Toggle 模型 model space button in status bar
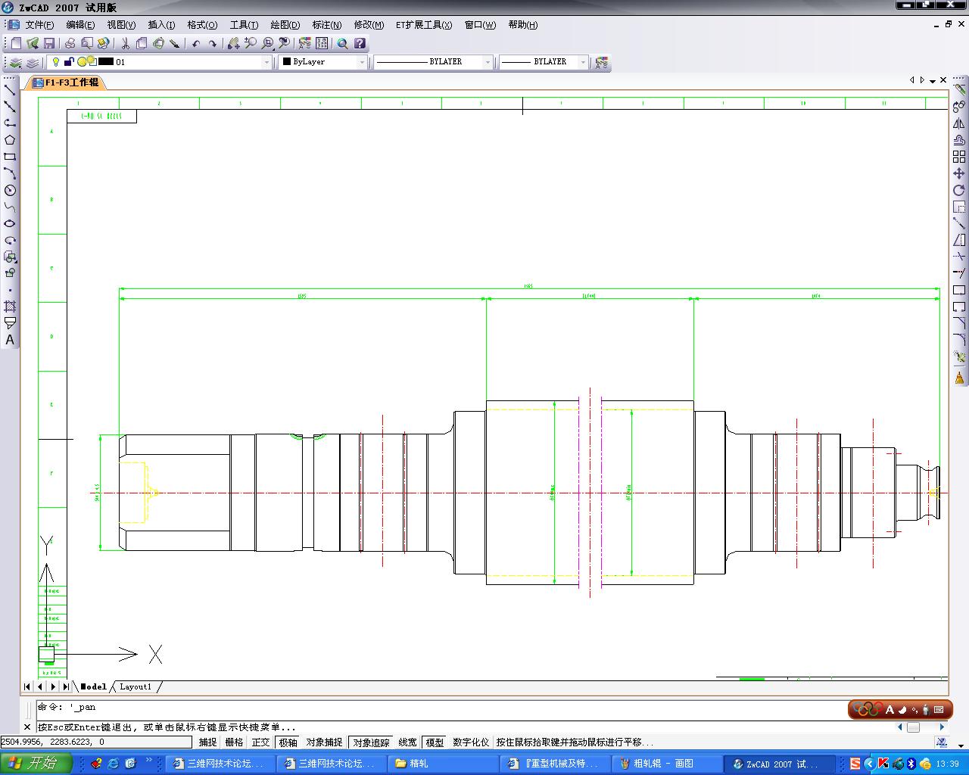 (x=435, y=742)
